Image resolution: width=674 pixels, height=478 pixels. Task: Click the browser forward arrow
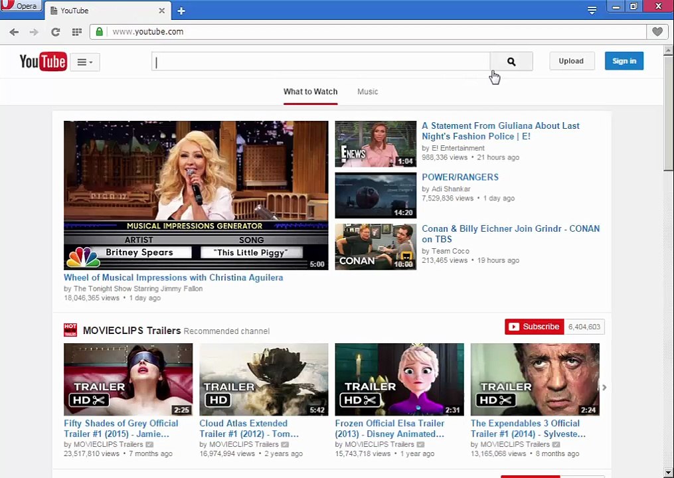[34, 32]
